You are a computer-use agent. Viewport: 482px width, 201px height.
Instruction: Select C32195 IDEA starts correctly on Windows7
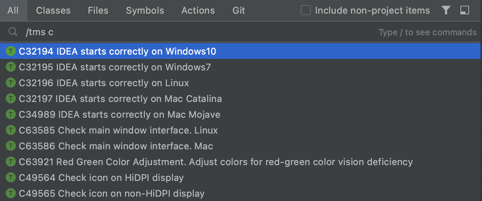[x=241, y=67]
